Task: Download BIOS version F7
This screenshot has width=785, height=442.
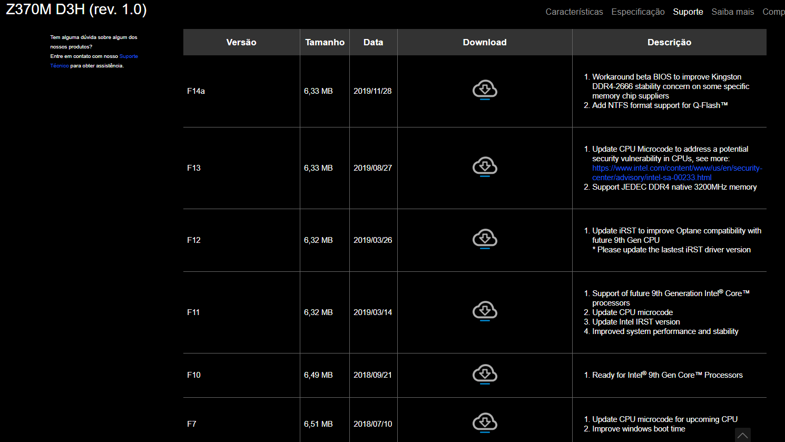Action: point(485,423)
